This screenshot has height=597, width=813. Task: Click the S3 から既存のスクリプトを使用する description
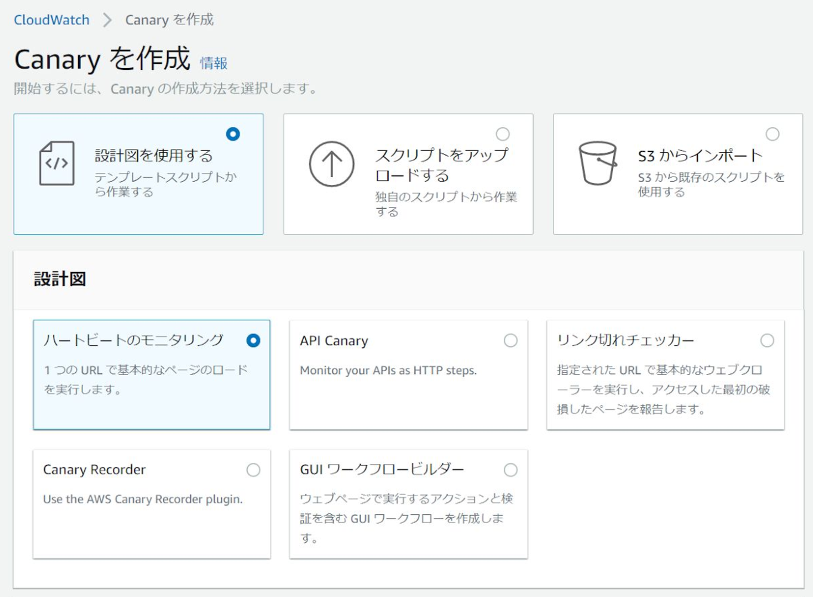click(x=711, y=184)
